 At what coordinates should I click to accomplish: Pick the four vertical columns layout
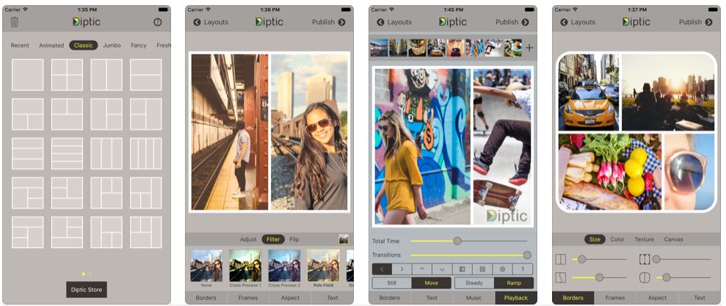pyautogui.click(x=146, y=153)
